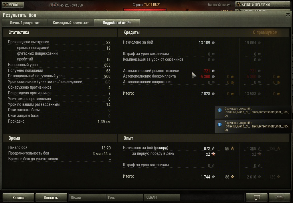Select the Общий chat channel tab
Screen dimensions: 293x203
pos(87,197)
